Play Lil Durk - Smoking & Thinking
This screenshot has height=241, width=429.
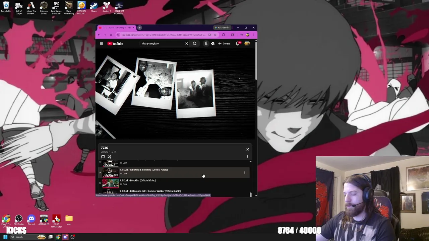pos(144,170)
